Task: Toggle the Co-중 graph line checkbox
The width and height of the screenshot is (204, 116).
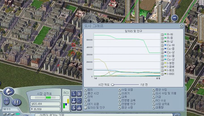Action: pyautogui.click(x=162, y=56)
